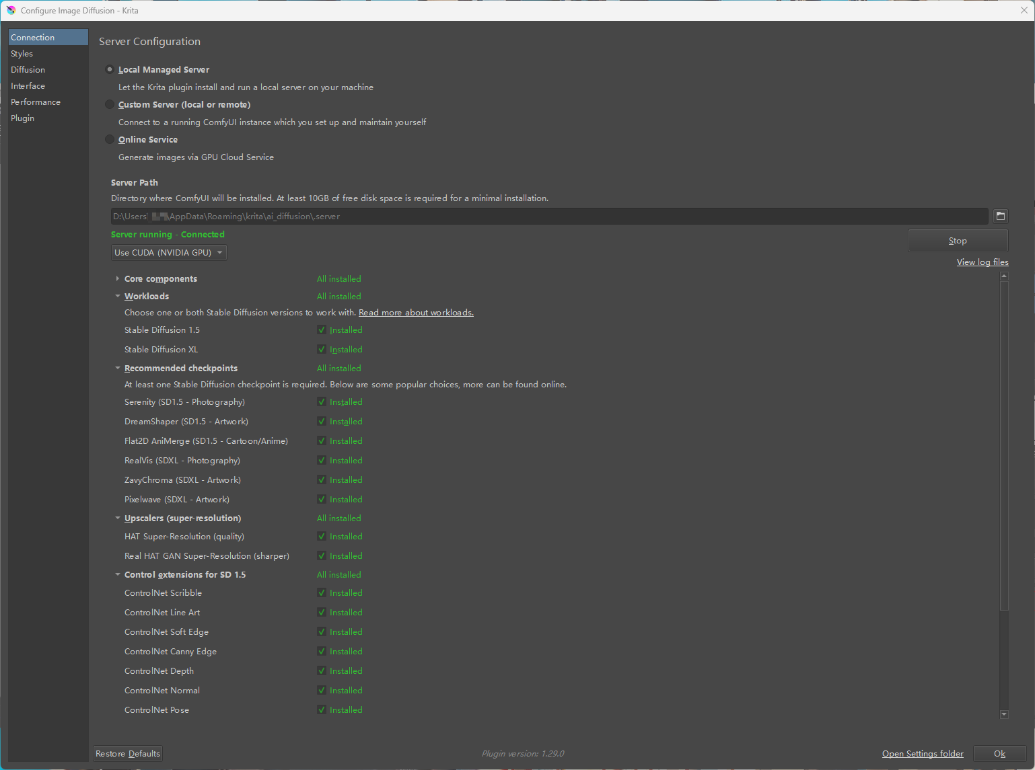Viewport: 1035px width, 770px height.
Task: Toggle Serenity checkpoint checkbox
Action: (x=322, y=402)
